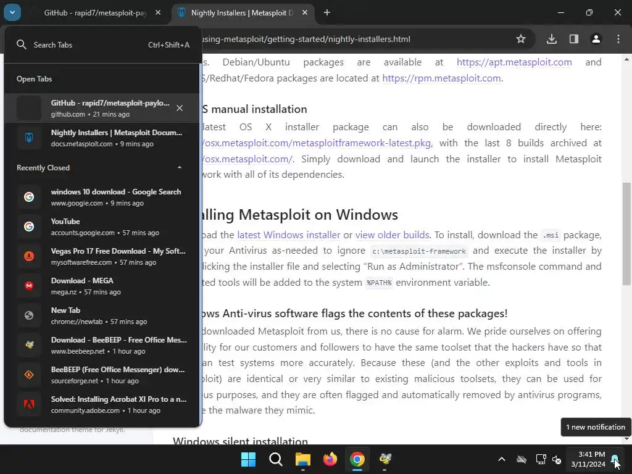This screenshot has height=474, width=632.
Task: Collapse the Recently Closed section
Action: [x=180, y=168]
